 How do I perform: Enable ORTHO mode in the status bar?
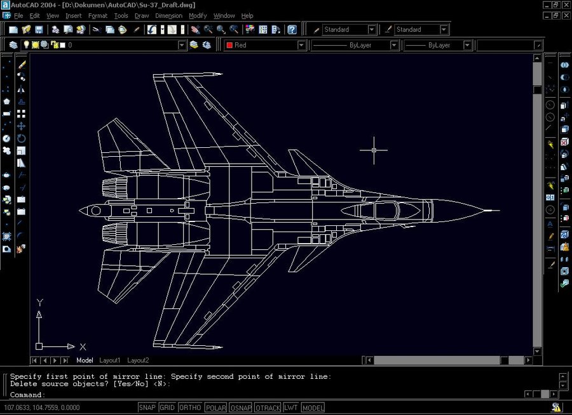pos(191,408)
